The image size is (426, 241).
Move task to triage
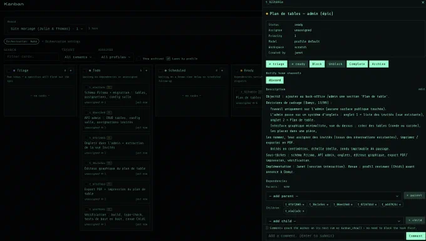click(276, 64)
